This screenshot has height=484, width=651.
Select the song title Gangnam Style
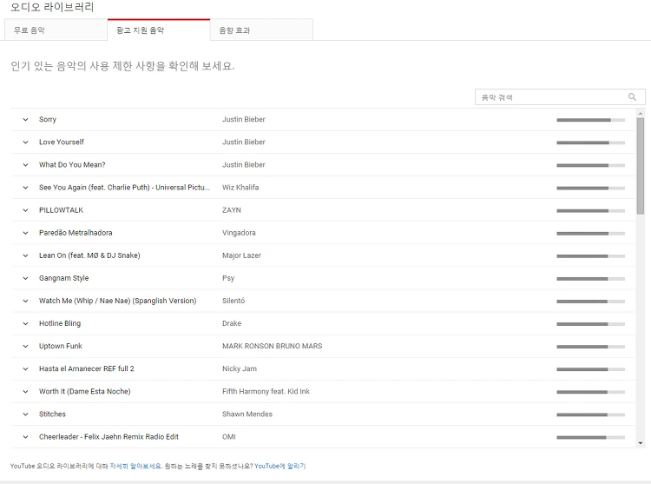point(64,278)
